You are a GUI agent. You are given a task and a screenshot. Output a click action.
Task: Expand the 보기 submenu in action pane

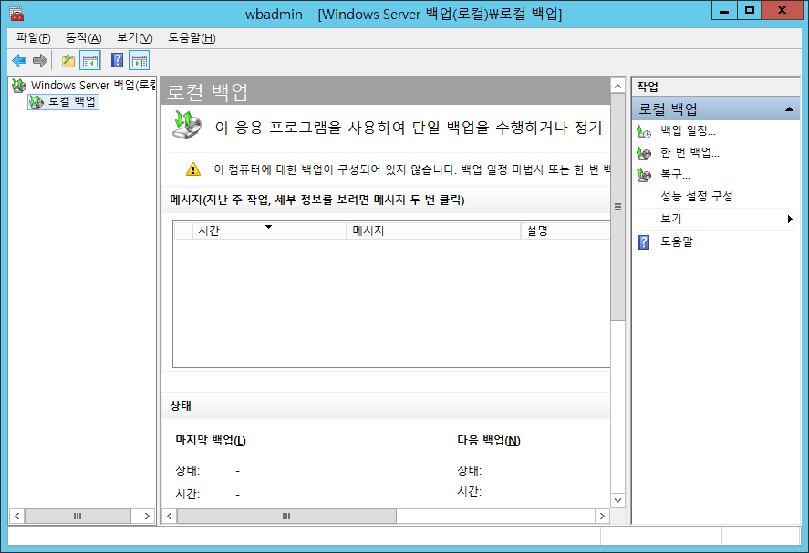click(716, 219)
